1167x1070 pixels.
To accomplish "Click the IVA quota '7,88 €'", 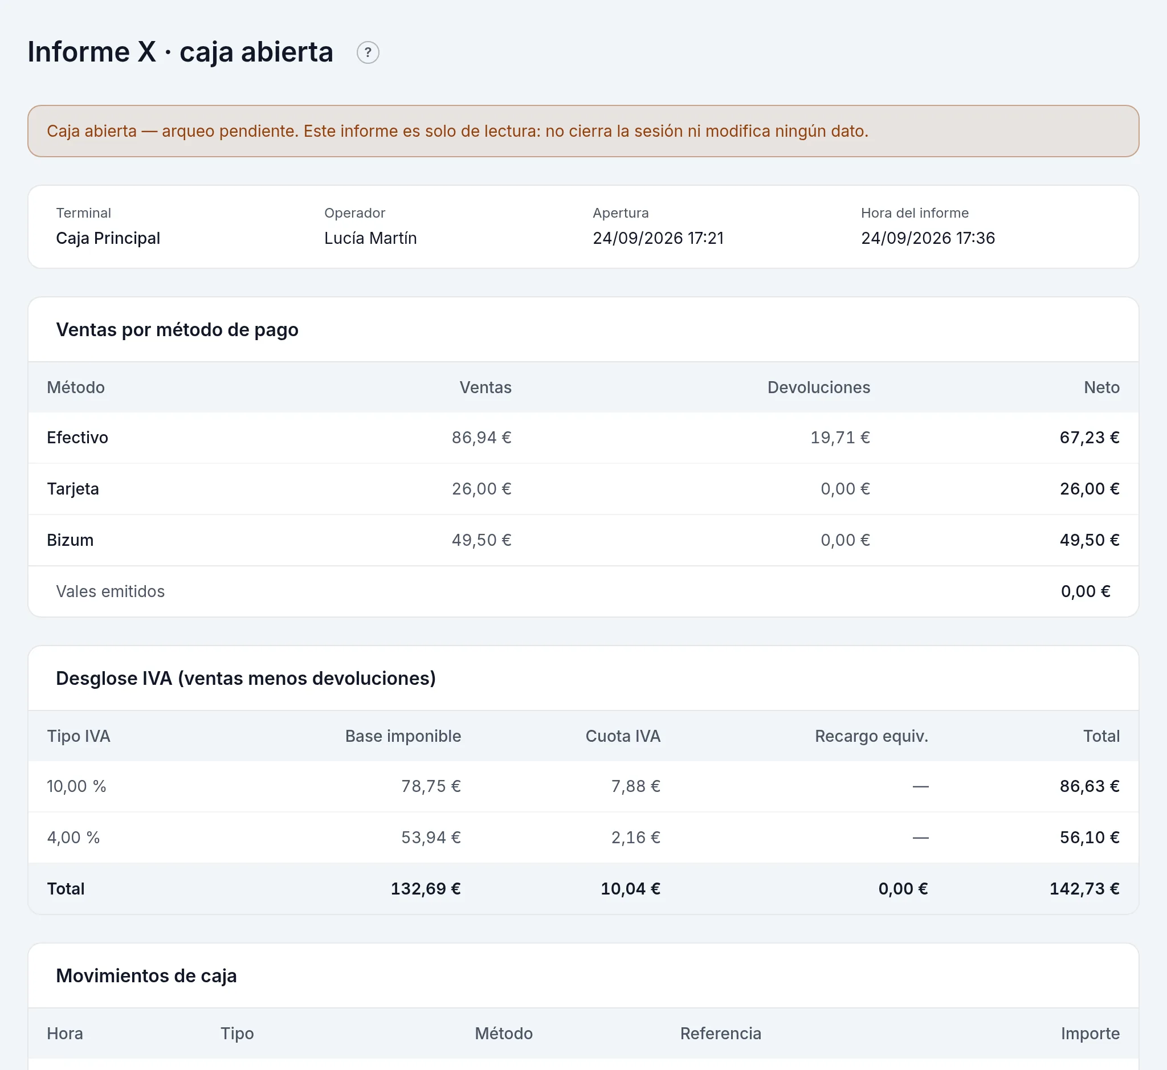I will tap(635, 786).
